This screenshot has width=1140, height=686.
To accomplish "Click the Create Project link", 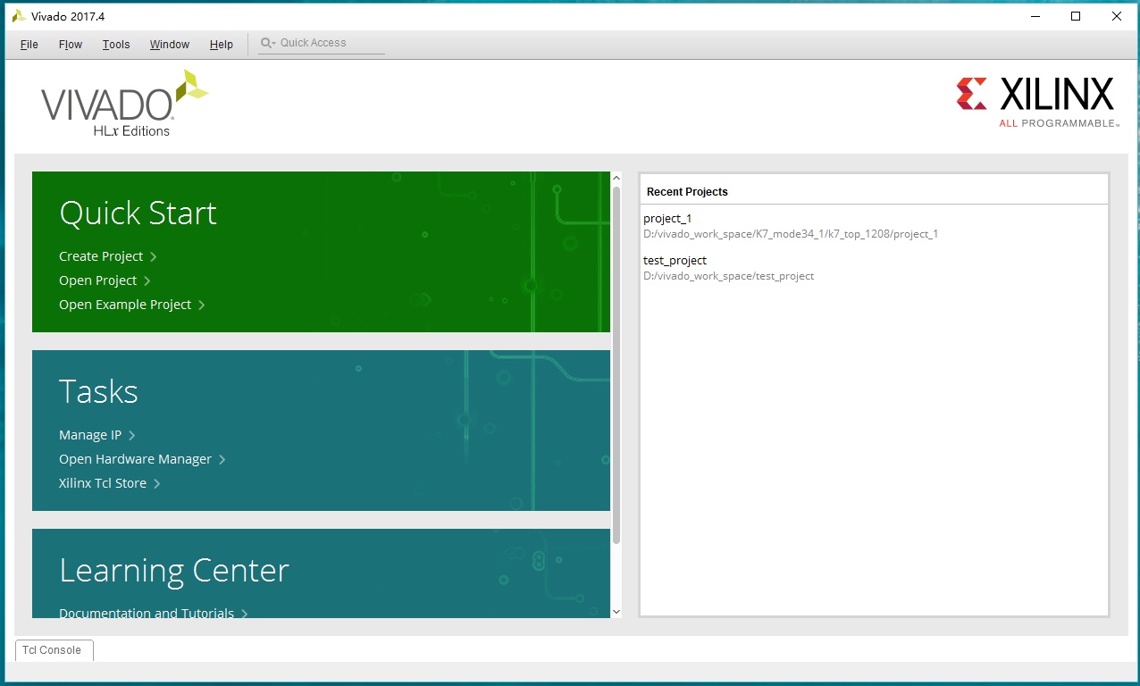I will coord(101,256).
